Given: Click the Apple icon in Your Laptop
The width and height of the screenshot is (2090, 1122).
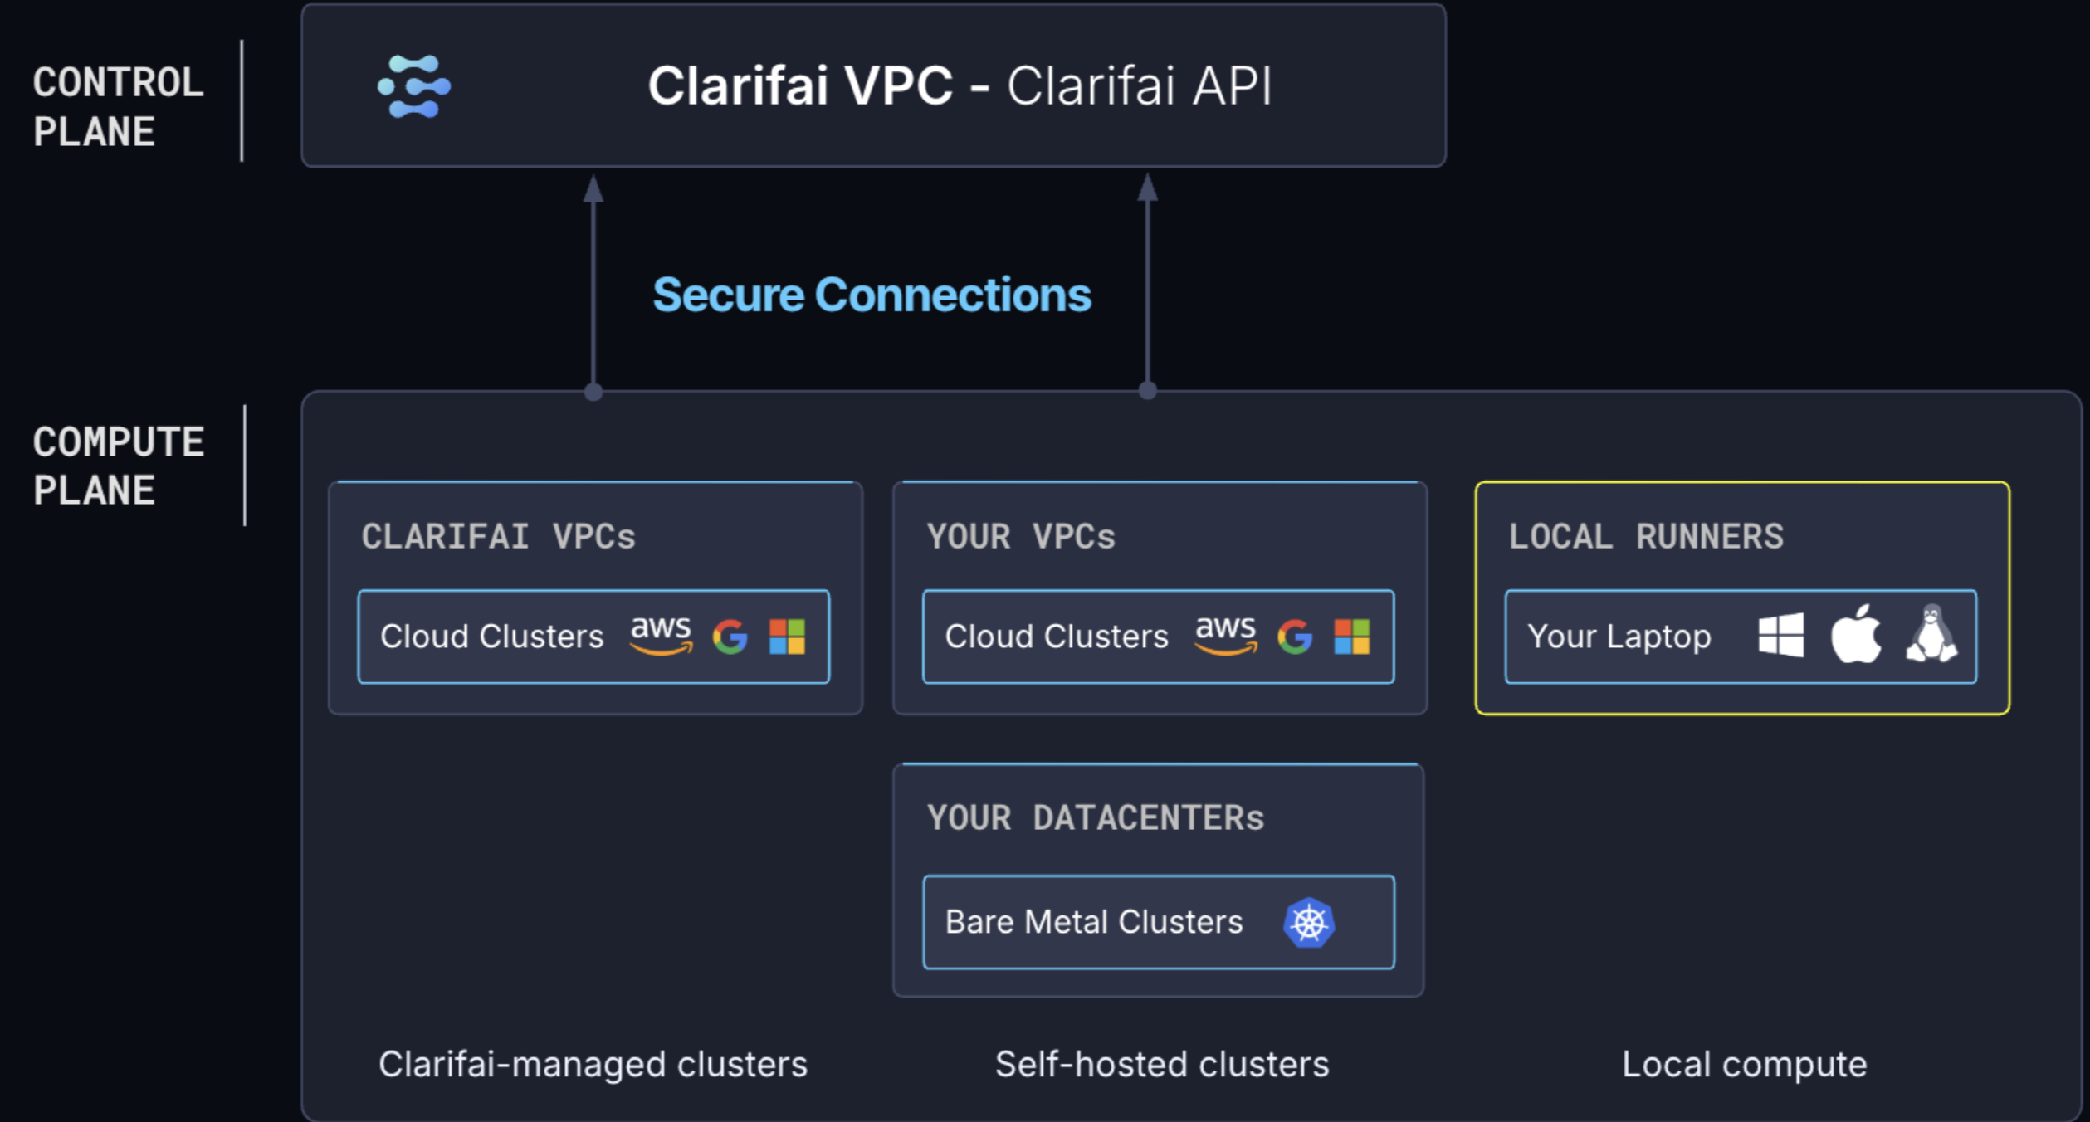Looking at the screenshot, I should pos(1856,634).
